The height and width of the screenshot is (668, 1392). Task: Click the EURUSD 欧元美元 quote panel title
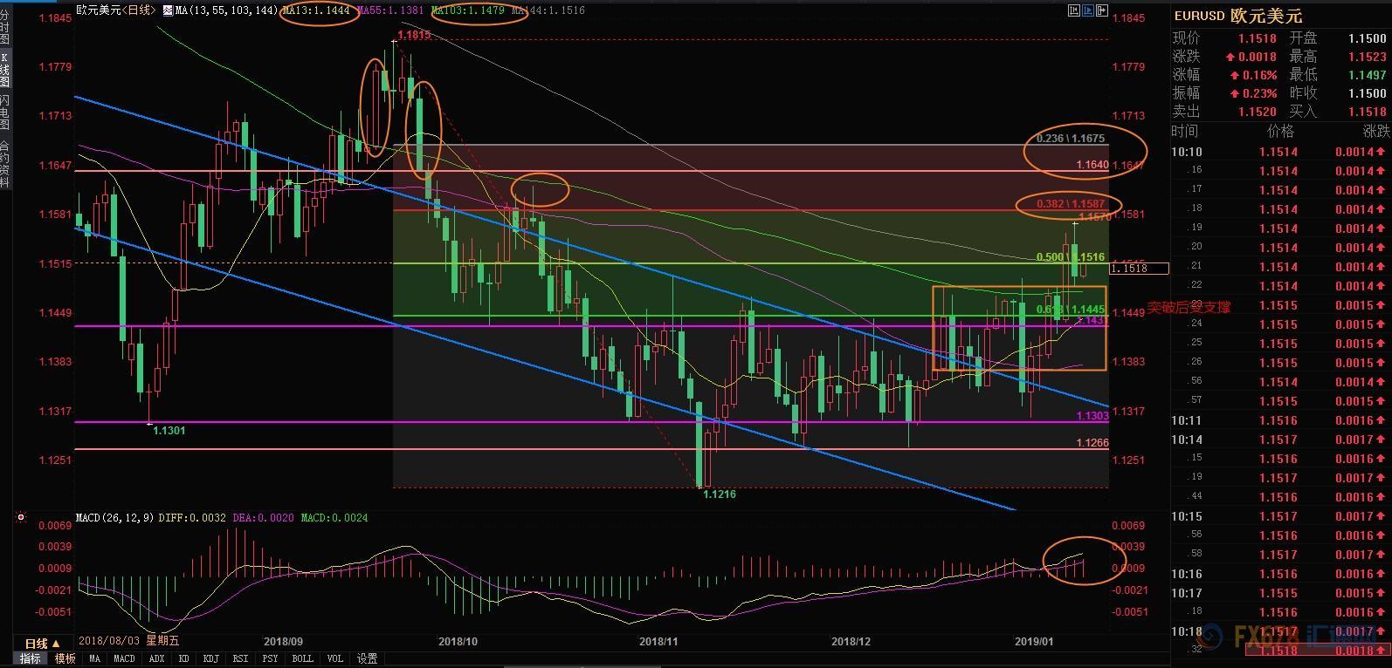click(x=1237, y=16)
